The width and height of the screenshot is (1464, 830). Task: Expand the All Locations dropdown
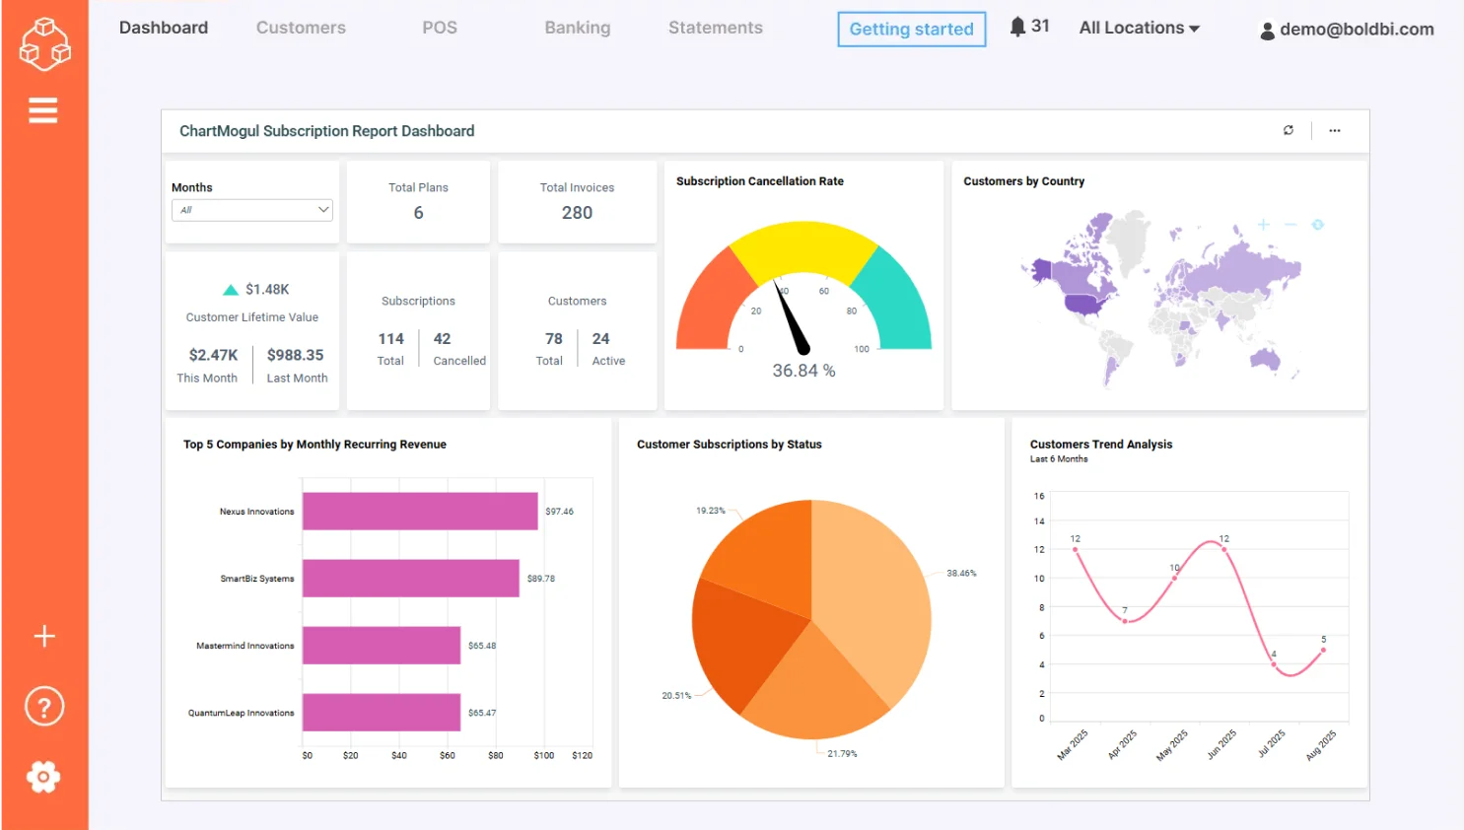point(1138,28)
